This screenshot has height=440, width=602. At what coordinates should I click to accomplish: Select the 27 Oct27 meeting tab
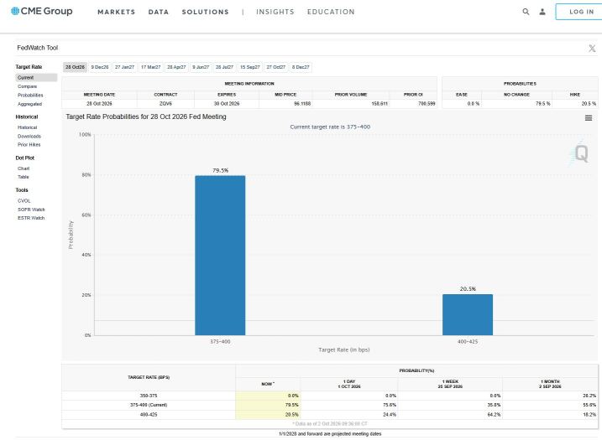click(276, 67)
